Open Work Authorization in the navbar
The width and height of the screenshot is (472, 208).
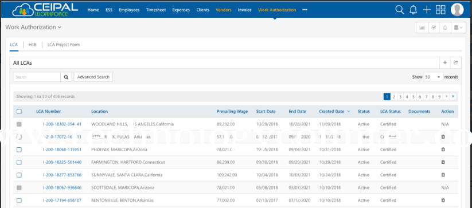[x=277, y=10]
